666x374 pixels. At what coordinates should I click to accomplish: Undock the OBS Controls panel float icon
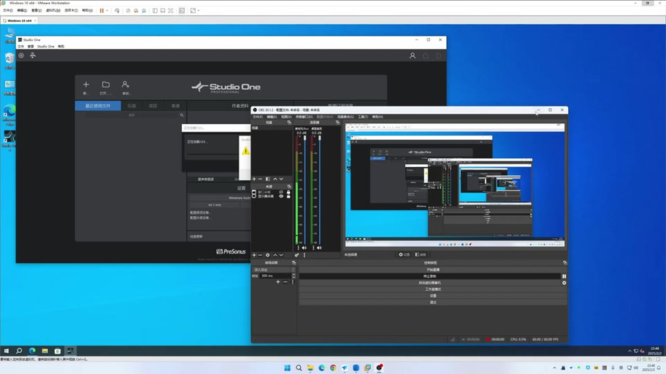(564, 262)
